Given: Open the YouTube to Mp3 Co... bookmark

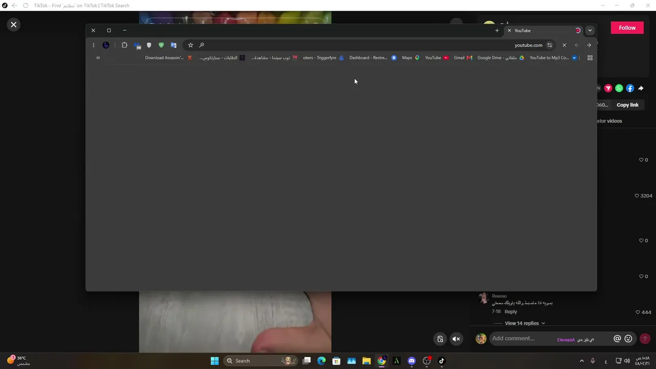Looking at the screenshot, I should (553, 58).
